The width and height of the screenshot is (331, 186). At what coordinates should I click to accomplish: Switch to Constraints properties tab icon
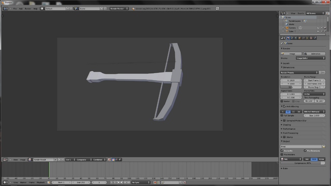coord(304,38)
